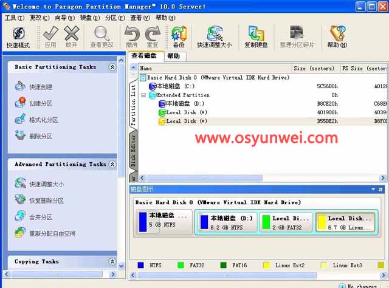
Task: Click the 复制硬盘 copy disk icon
Action: click(256, 33)
